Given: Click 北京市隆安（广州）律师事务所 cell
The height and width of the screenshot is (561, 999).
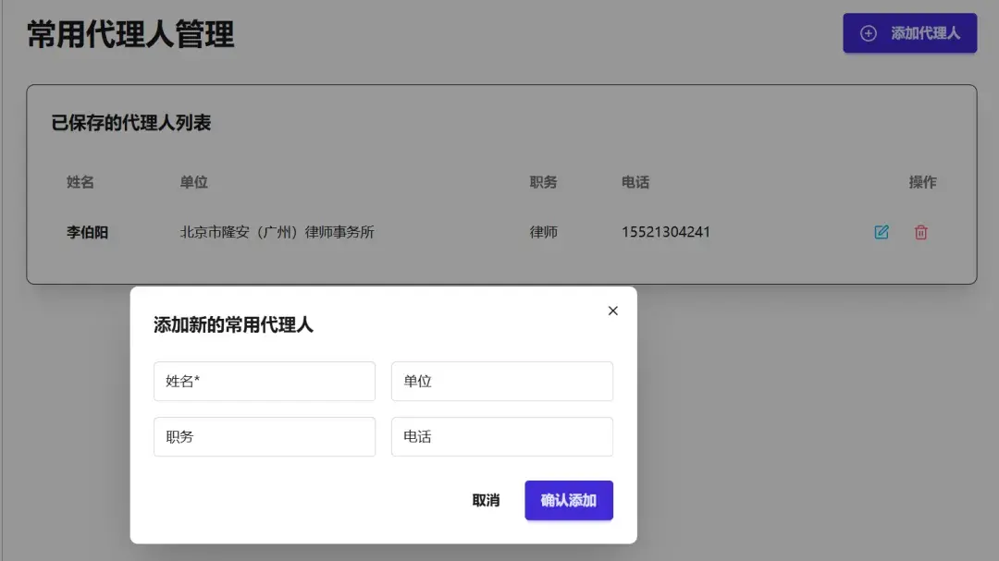Looking at the screenshot, I should click(277, 232).
